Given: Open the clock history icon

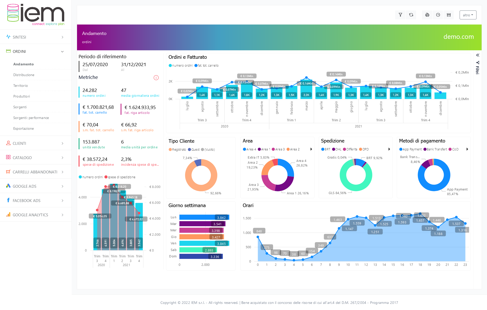Looking at the screenshot, I should [x=438, y=15].
